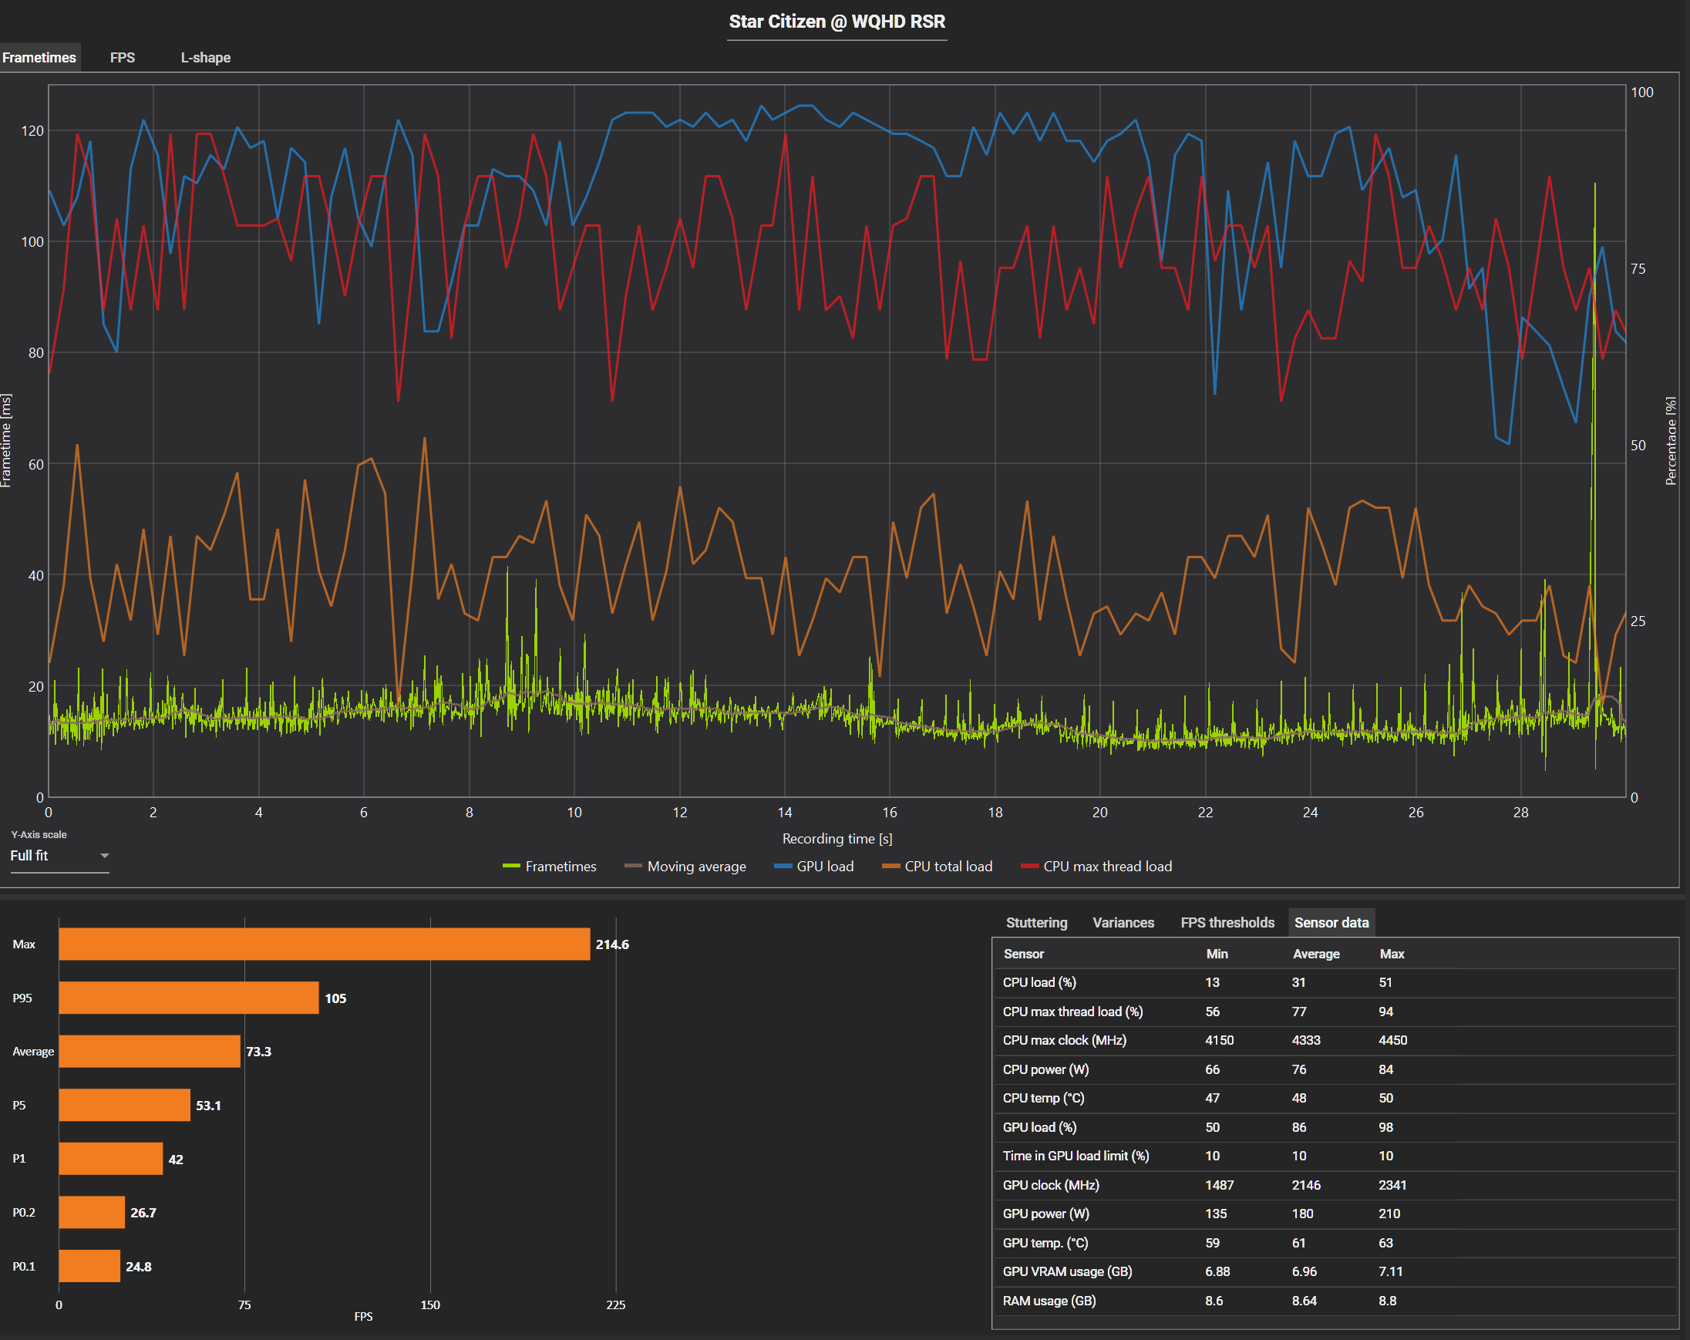Click the Average column header in sensor table
1690x1340 pixels.
coord(1315,954)
